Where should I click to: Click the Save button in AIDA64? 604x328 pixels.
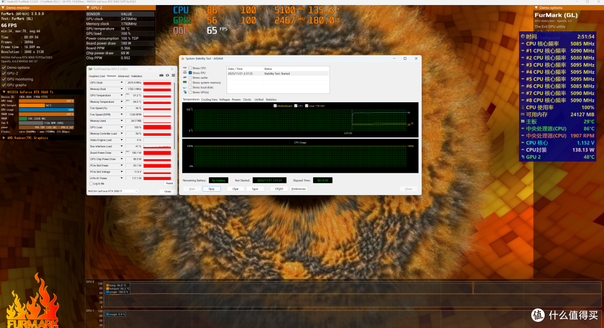pyautogui.click(x=255, y=189)
